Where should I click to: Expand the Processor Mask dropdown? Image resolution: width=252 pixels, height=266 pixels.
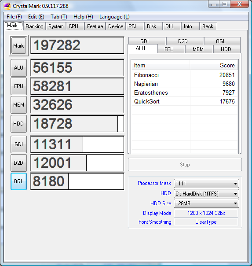[x=206, y=183]
